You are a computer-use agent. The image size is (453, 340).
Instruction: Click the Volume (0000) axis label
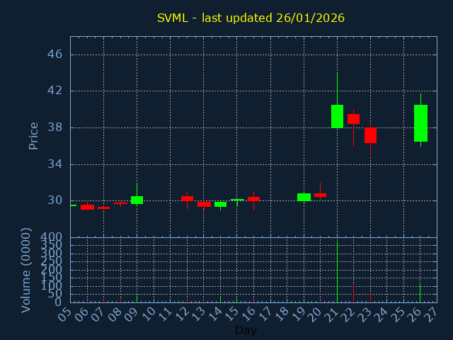tap(26, 269)
